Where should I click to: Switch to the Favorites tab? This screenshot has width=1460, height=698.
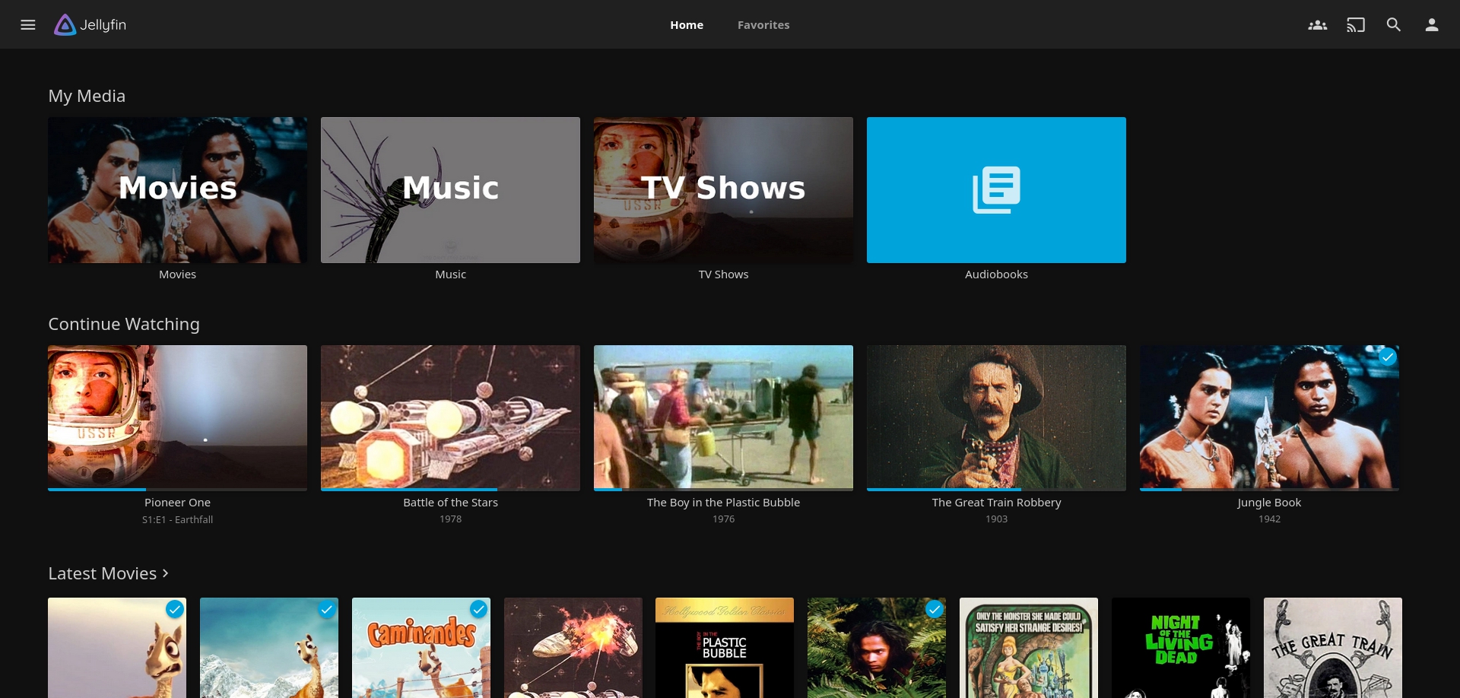click(x=763, y=25)
